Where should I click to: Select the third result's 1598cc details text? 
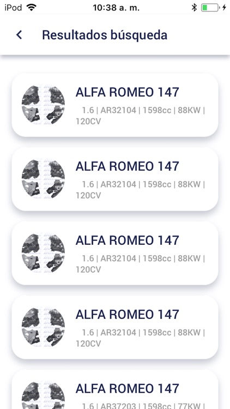(x=141, y=264)
